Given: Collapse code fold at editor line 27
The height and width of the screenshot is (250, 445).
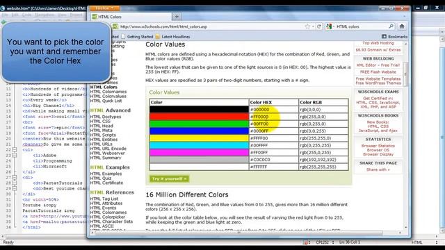Looking at the screenshot, I should [x=15, y=178].
